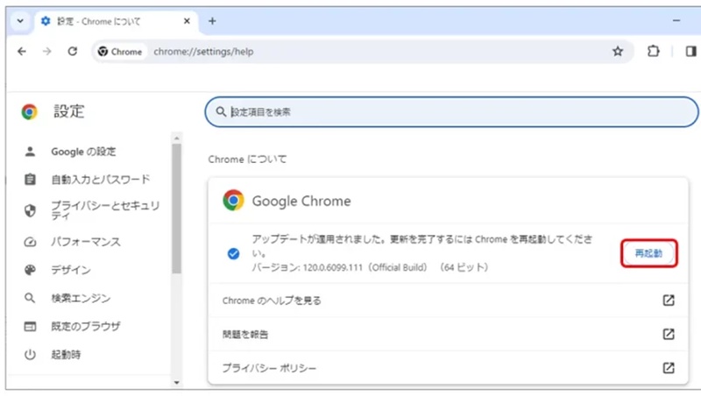Click the forward navigation arrow

pos(47,52)
